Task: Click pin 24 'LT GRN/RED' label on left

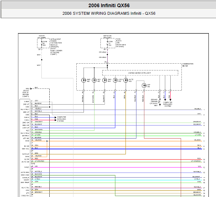Action: (x=39, y=161)
